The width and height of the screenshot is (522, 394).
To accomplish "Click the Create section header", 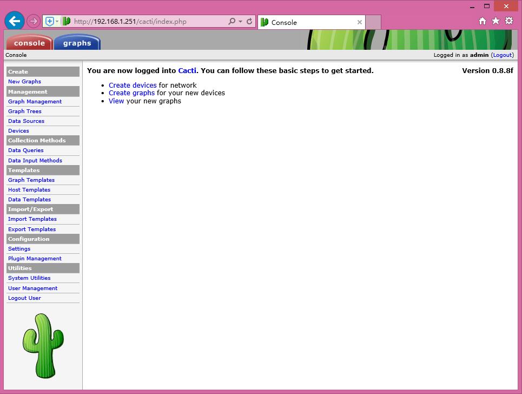I will [x=43, y=71].
